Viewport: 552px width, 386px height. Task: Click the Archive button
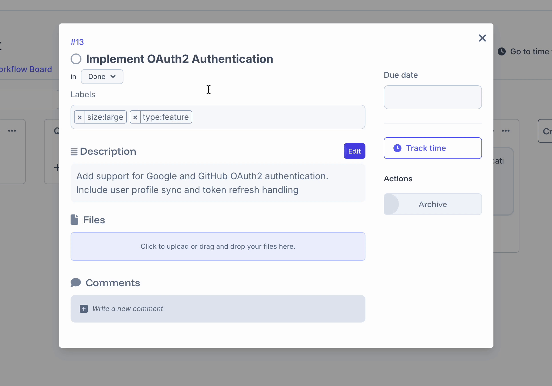tap(433, 204)
